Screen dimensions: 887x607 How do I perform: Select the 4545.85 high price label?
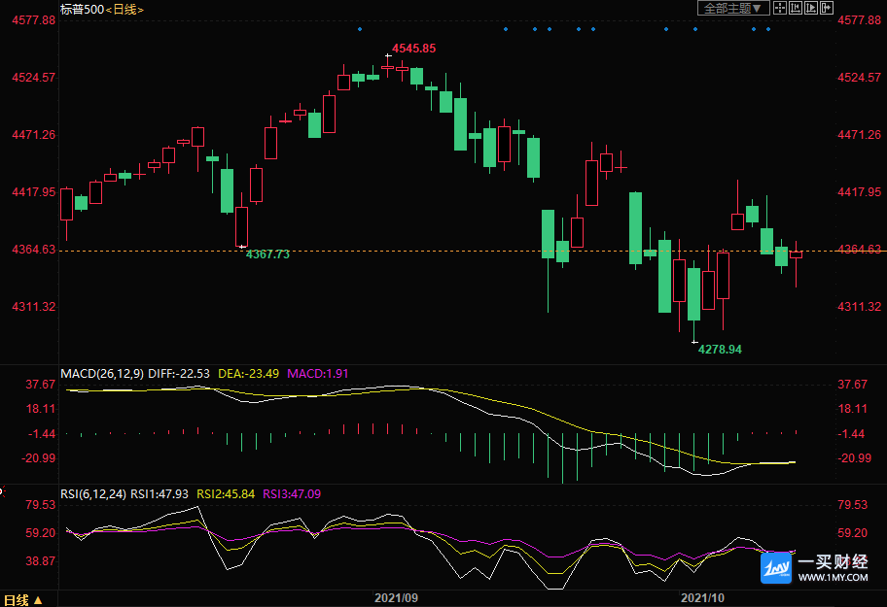coord(414,49)
